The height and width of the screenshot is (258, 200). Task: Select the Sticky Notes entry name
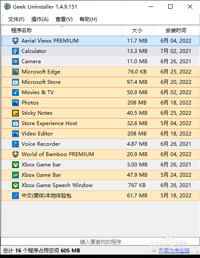tap(37, 113)
